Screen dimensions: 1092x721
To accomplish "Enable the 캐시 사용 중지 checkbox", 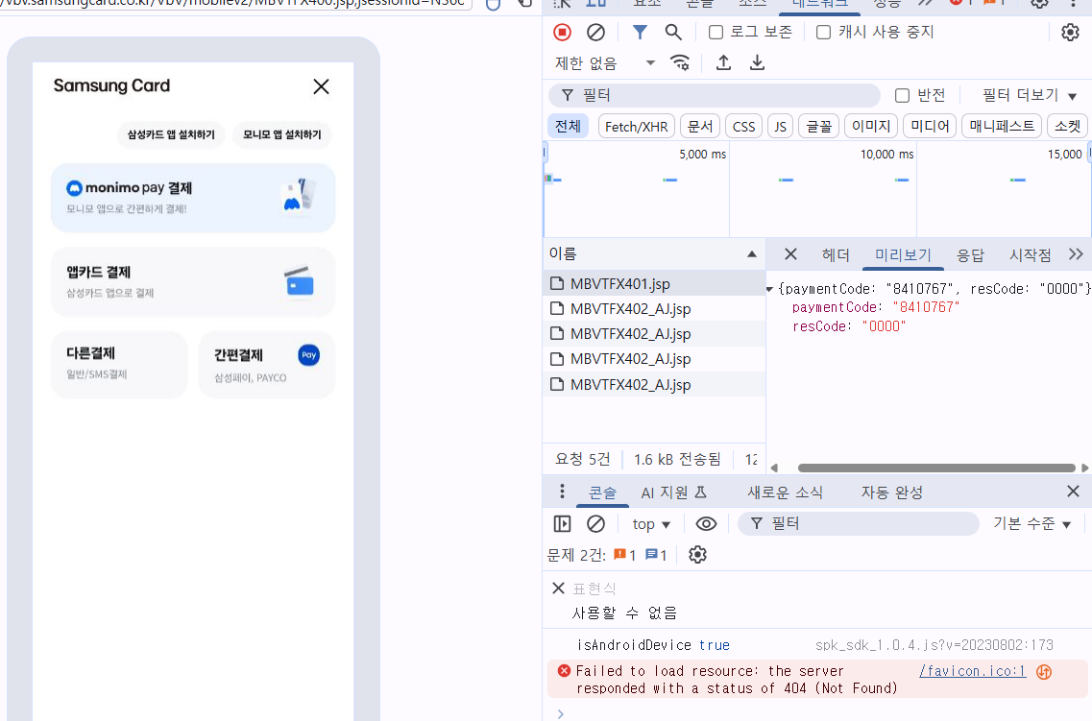I will (x=823, y=32).
